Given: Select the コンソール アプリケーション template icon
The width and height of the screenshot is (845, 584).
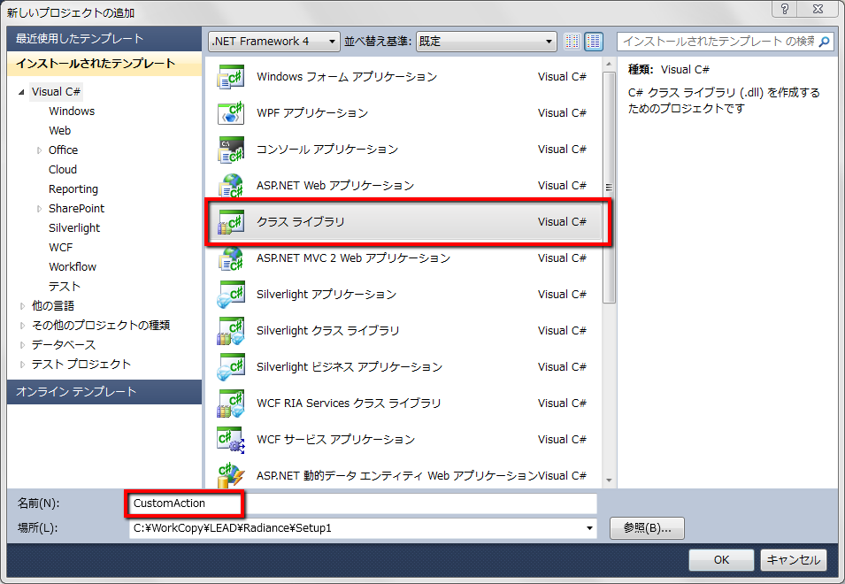Looking at the screenshot, I should [231, 150].
